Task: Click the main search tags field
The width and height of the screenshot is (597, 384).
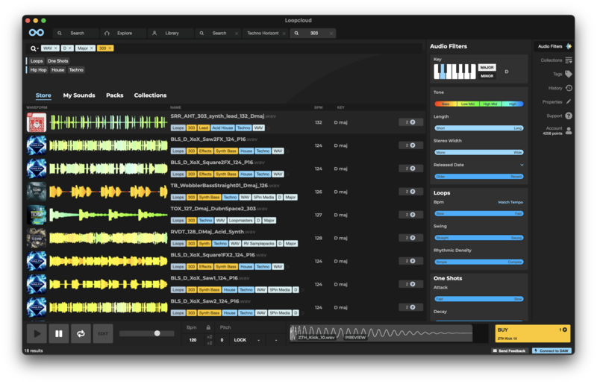Action: coord(225,48)
